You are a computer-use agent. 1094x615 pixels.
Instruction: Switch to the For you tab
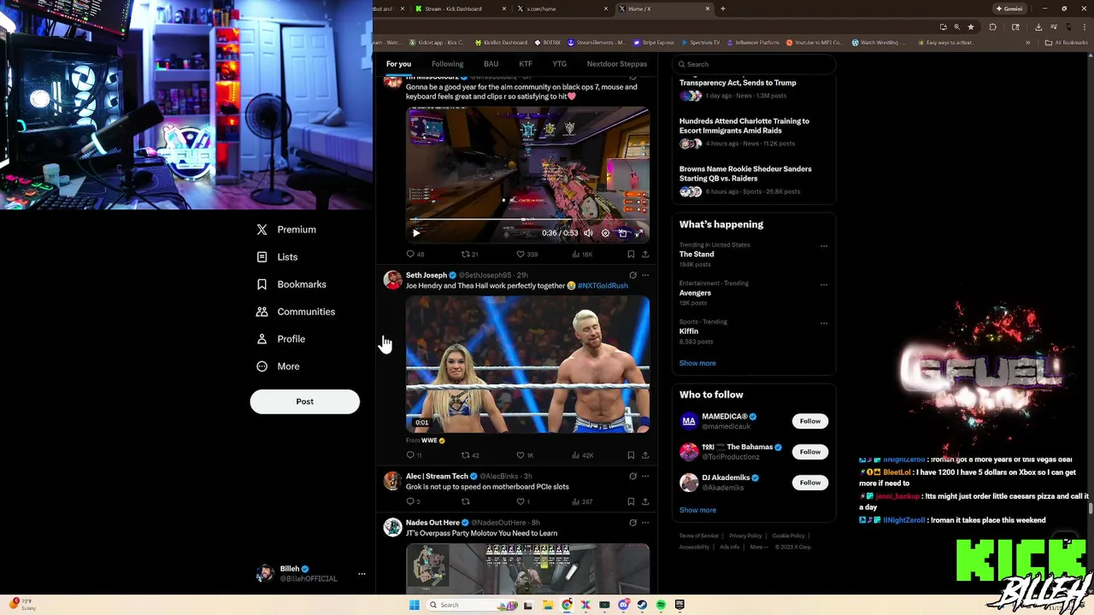(x=398, y=64)
